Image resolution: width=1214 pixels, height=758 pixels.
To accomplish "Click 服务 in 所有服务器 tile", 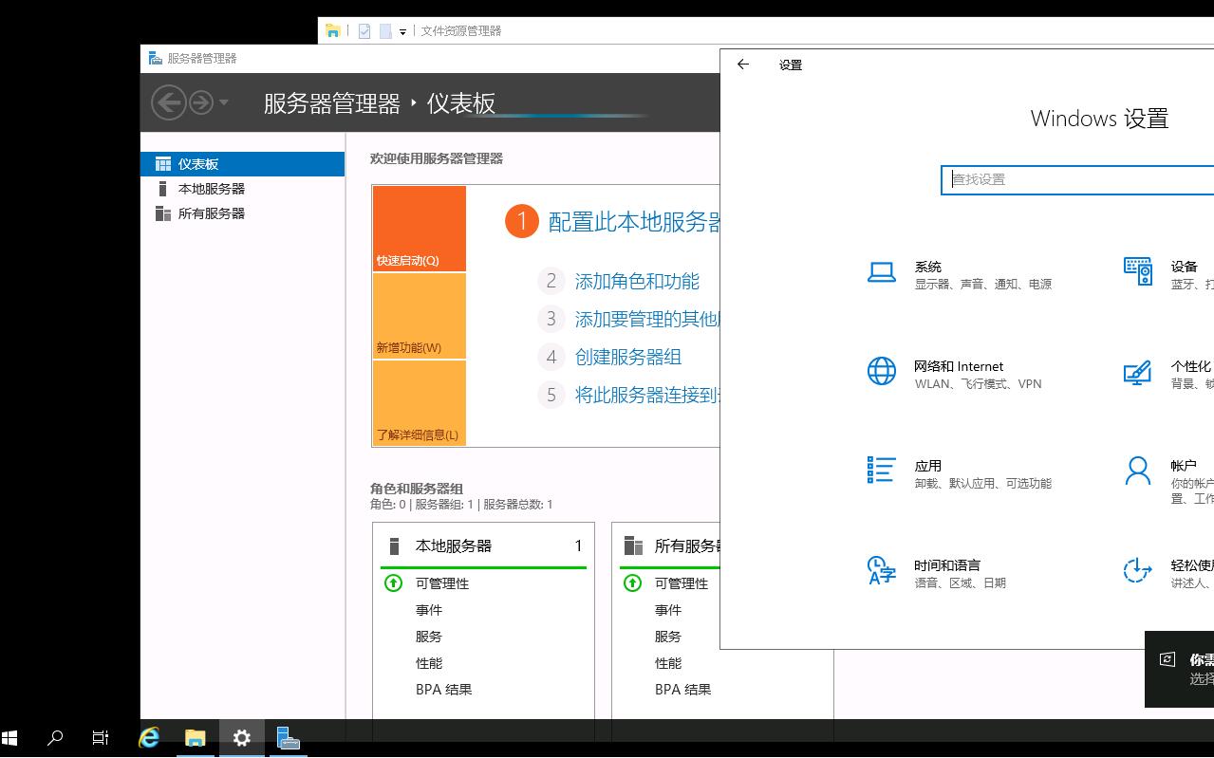I will click(668, 637).
